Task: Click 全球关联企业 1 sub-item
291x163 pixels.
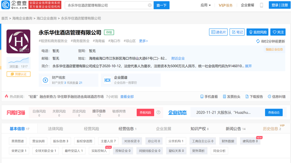Action: point(46,151)
